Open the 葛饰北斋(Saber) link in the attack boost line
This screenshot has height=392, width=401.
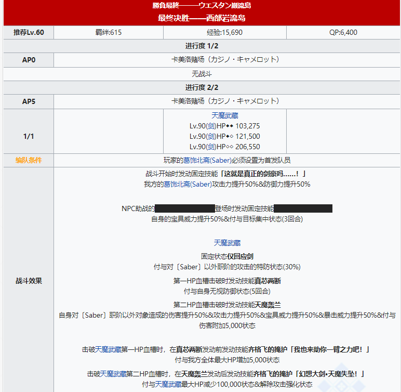pyautogui.click(x=188, y=184)
